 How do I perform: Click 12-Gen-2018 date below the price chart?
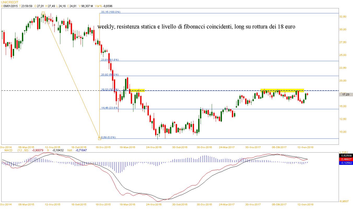(x=306, y=147)
